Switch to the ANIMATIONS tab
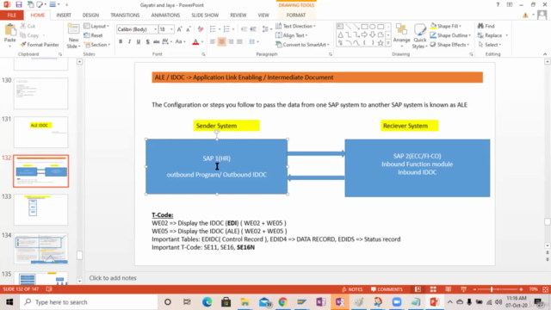The height and width of the screenshot is (310, 551). pyautogui.click(x=165, y=15)
